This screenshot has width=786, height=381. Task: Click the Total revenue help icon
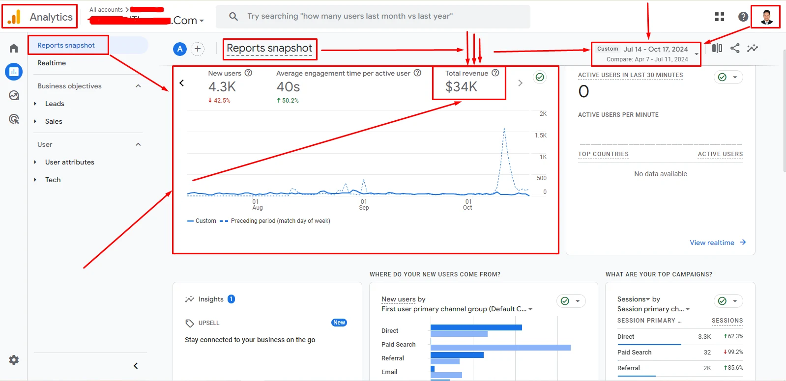pos(495,73)
